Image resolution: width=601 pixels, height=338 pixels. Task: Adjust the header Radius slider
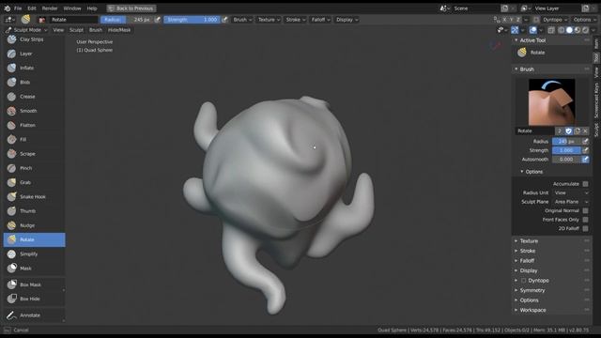(128, 20)
